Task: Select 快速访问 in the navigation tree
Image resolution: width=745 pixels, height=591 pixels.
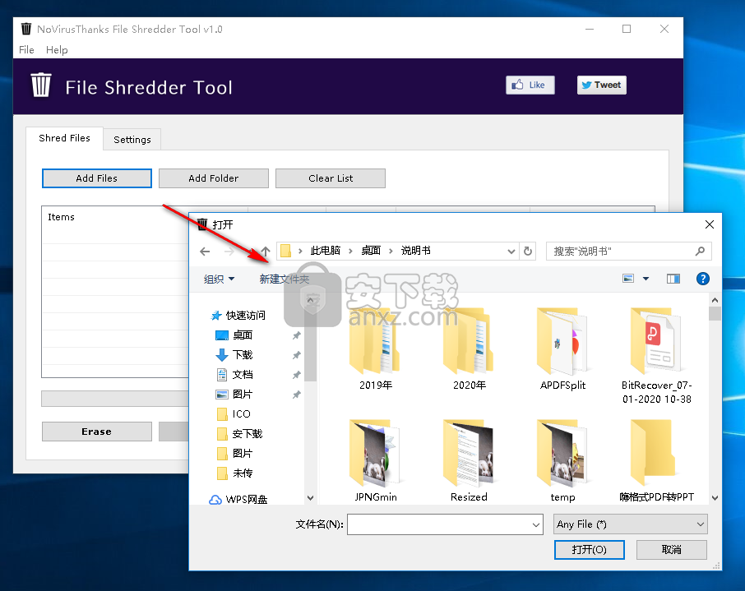Action: click(245, 315)
